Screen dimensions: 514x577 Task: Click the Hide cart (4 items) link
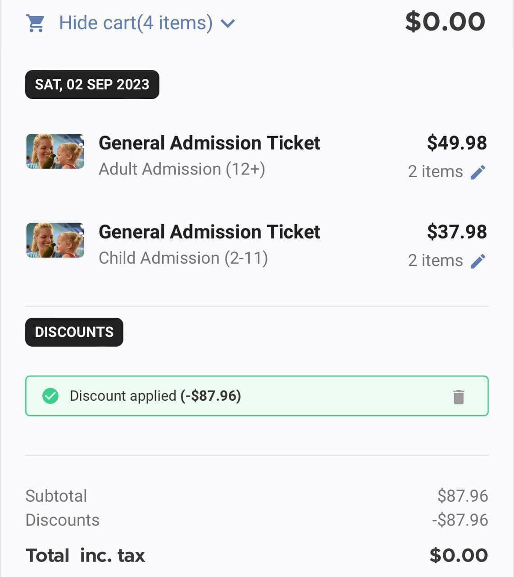(x=136, y=23)
